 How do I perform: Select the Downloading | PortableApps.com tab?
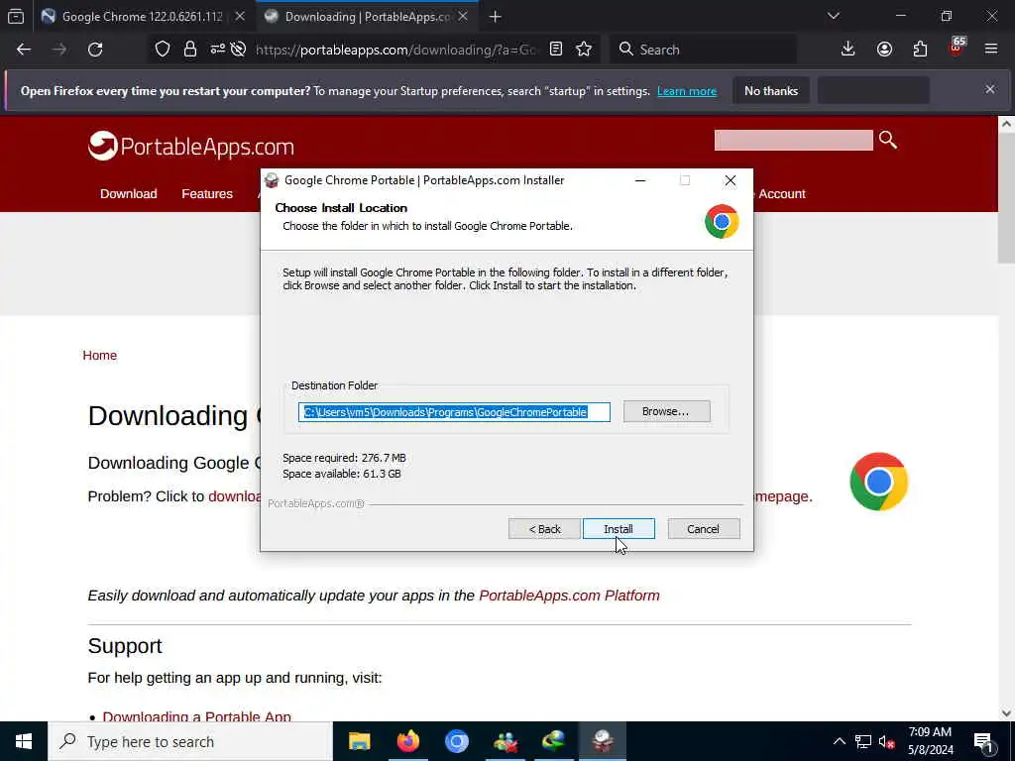click(x=368, y=17)
